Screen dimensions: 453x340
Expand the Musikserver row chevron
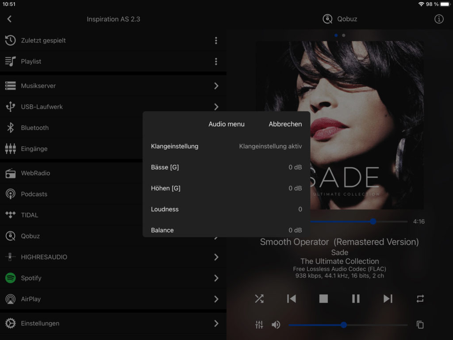click(x=216, y=86)
